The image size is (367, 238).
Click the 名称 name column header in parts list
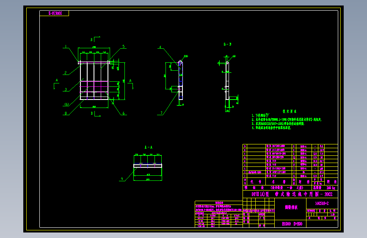[x=279, y=182]
